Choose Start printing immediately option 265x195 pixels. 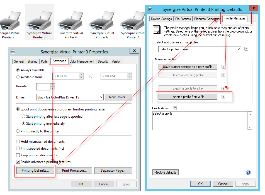(23, 123)
